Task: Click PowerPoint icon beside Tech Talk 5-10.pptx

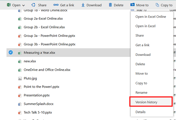Action: pos(20,112)
